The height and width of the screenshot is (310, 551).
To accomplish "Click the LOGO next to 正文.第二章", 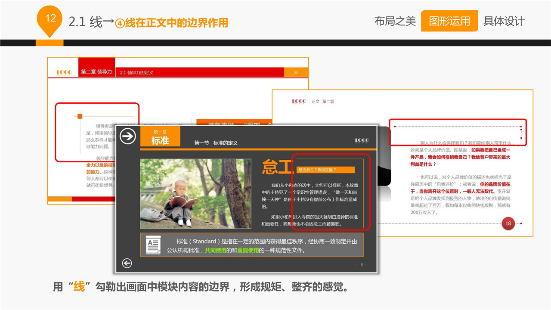I will click(299, 101).
